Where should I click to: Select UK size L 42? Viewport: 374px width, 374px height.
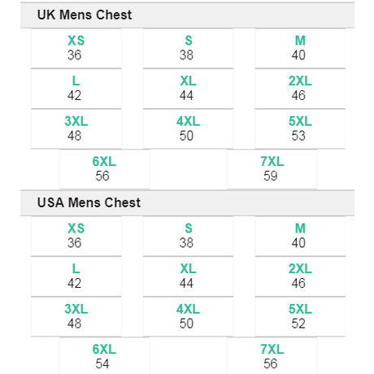click(x=76, y=89)
